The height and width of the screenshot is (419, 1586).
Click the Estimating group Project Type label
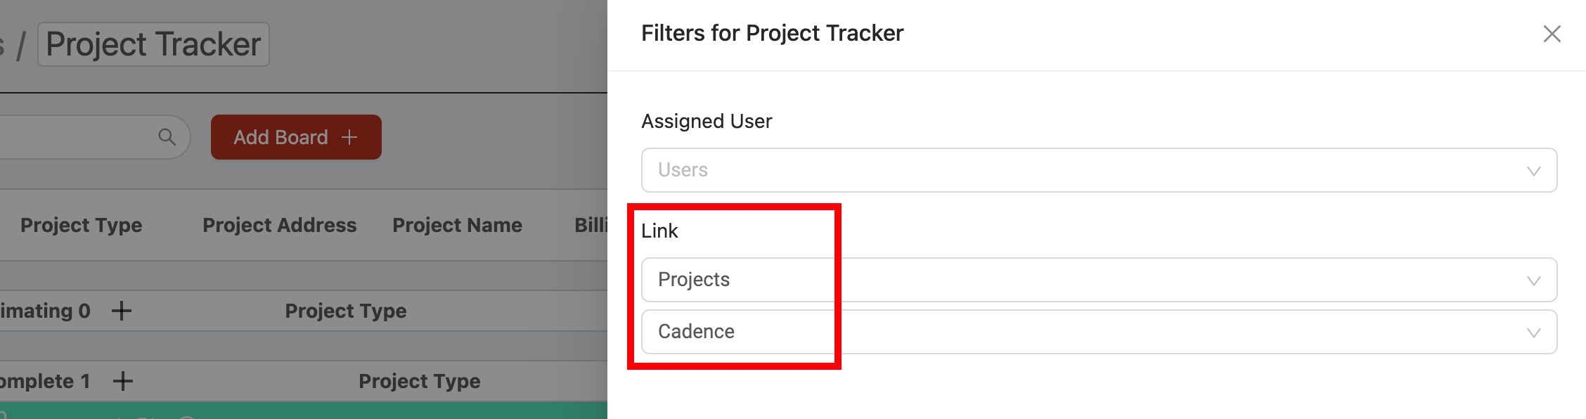pos(346,311)
